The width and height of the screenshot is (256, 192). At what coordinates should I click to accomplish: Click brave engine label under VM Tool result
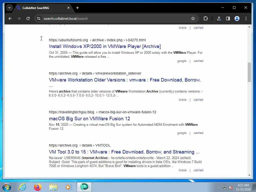tap(182, 170)
